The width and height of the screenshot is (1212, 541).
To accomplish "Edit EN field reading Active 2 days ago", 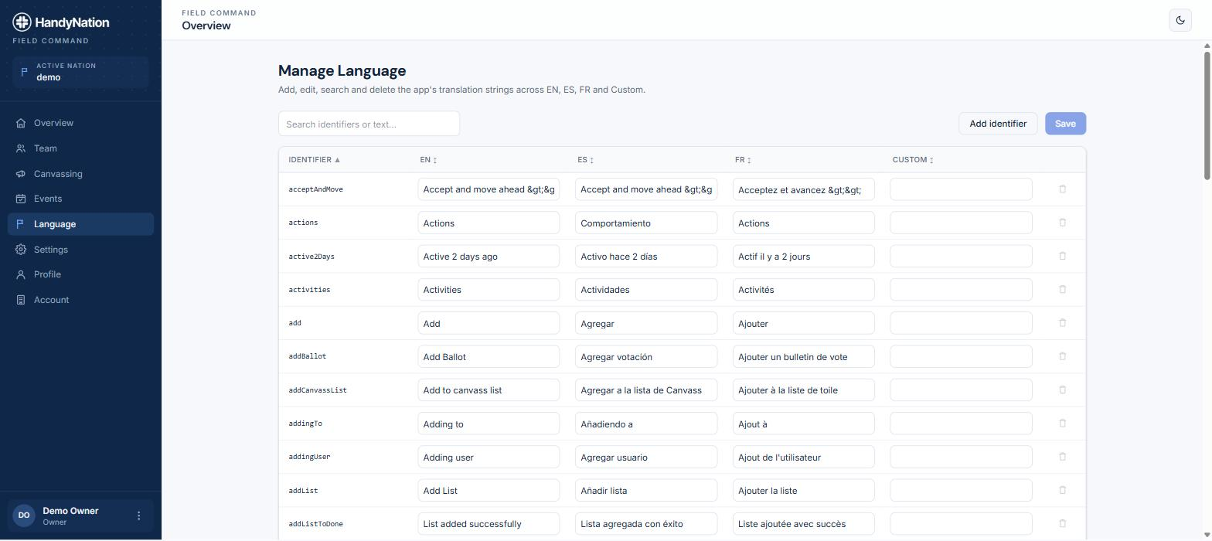I will pos(489,256).
